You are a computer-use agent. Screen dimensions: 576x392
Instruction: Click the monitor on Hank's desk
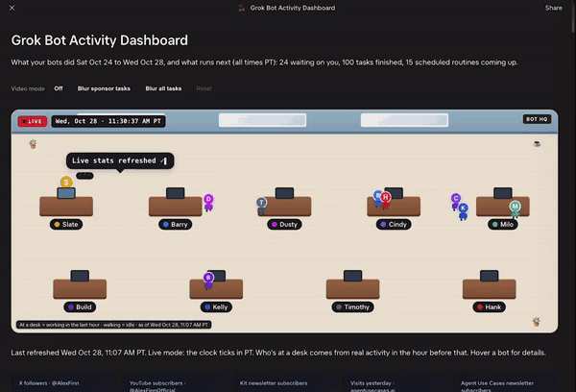point(489,276)
